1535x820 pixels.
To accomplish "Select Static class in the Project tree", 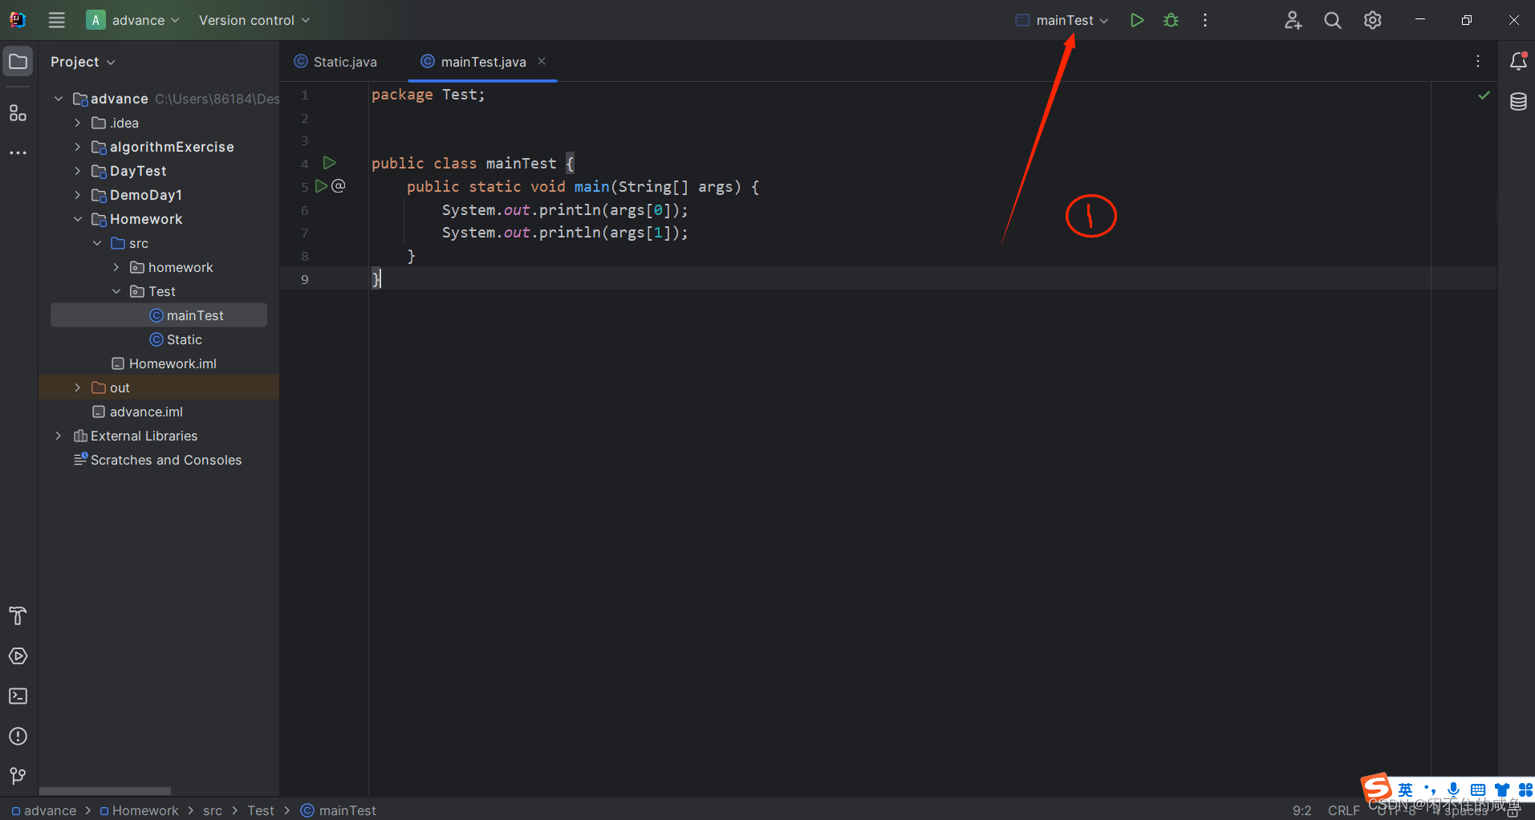I will point(182,339).
